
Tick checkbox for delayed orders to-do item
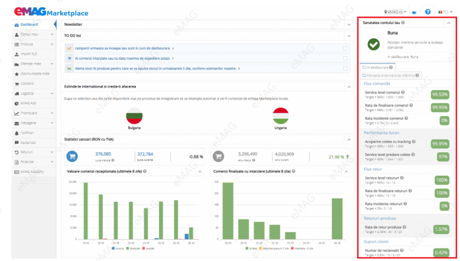344,58
